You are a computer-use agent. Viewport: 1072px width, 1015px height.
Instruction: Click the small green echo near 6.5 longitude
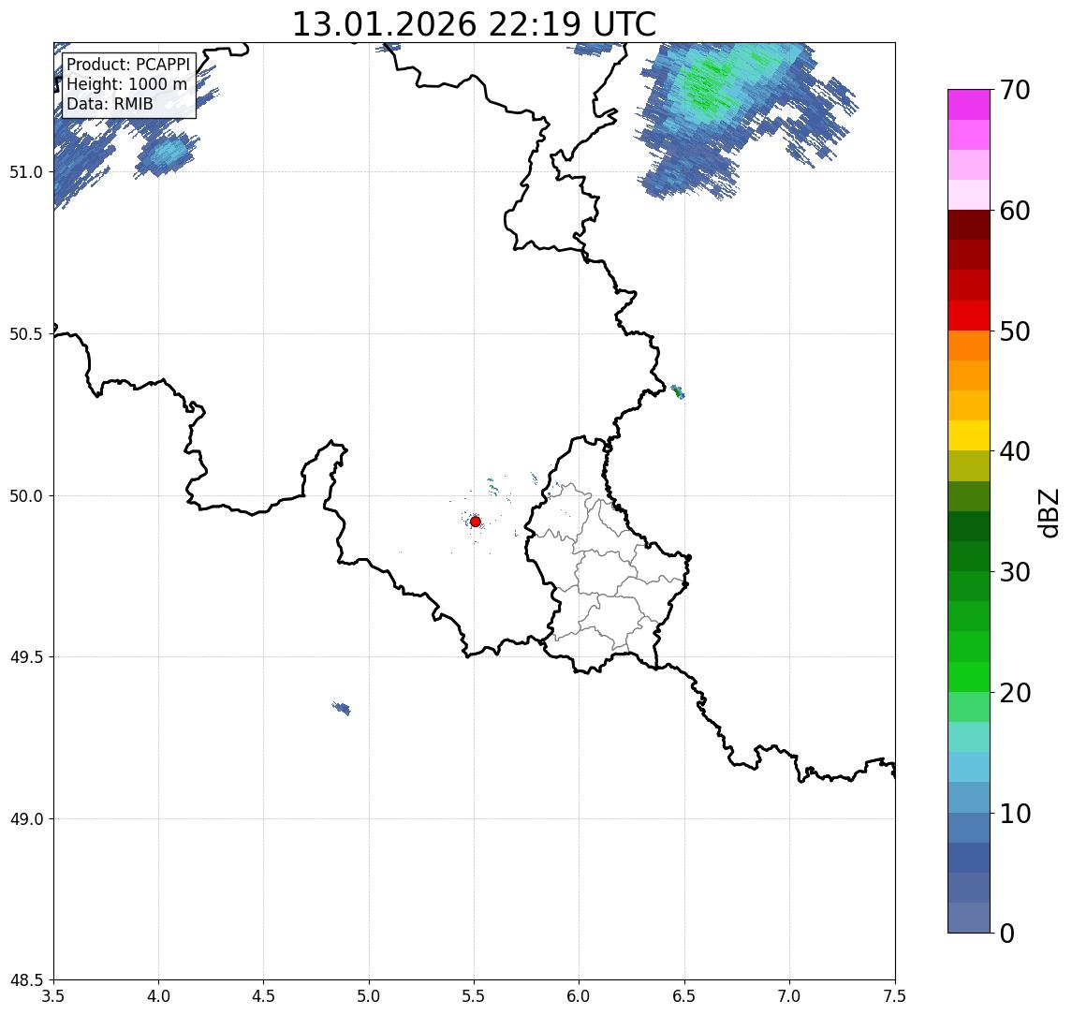(678, 392)
